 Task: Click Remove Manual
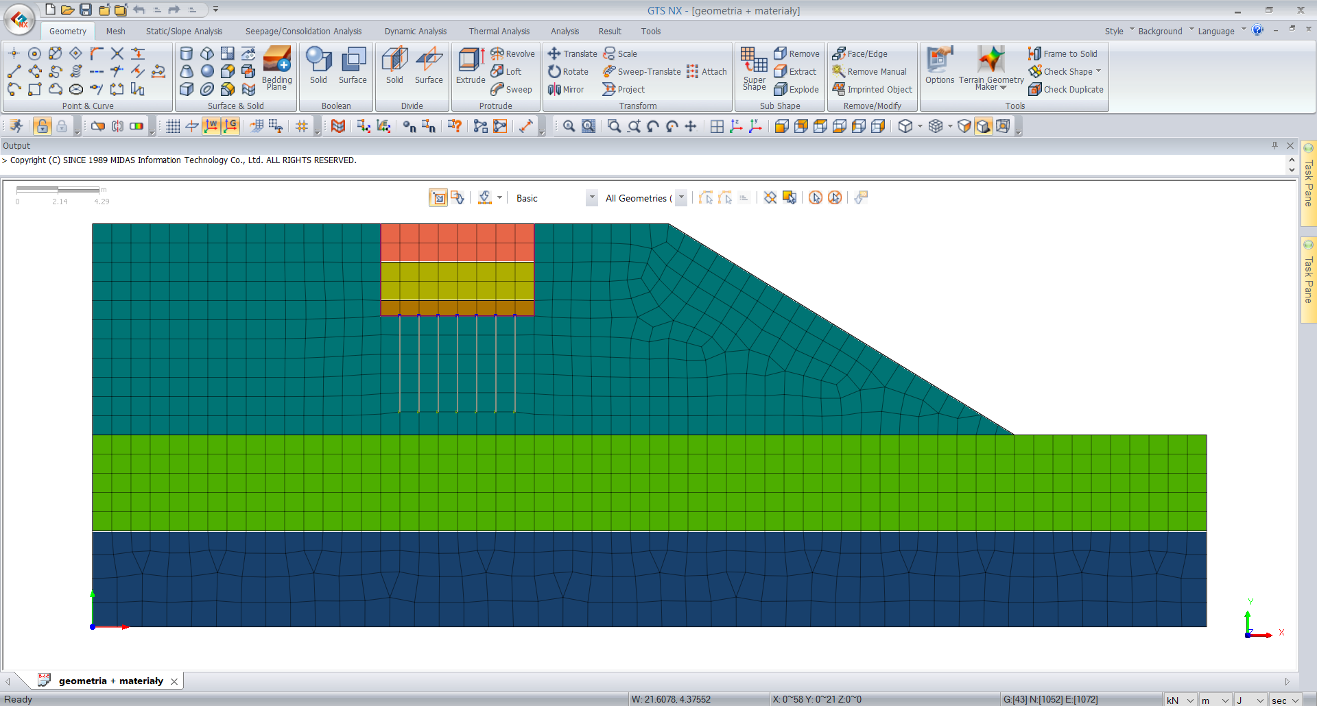(869, 71)
